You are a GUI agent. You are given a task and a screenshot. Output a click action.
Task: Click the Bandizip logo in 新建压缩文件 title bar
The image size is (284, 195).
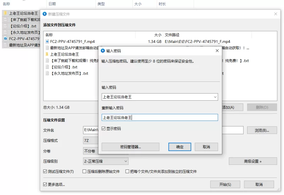[45, 14]
